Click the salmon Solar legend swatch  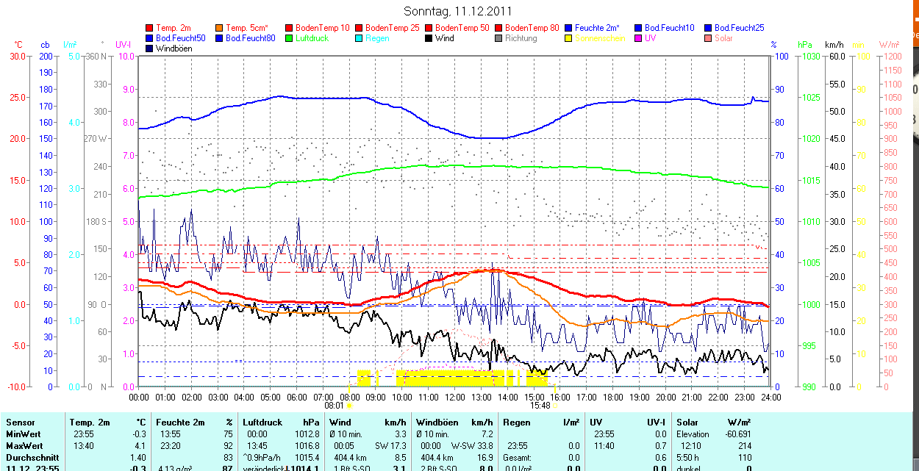pyautogui.click(x=709, y=38)
